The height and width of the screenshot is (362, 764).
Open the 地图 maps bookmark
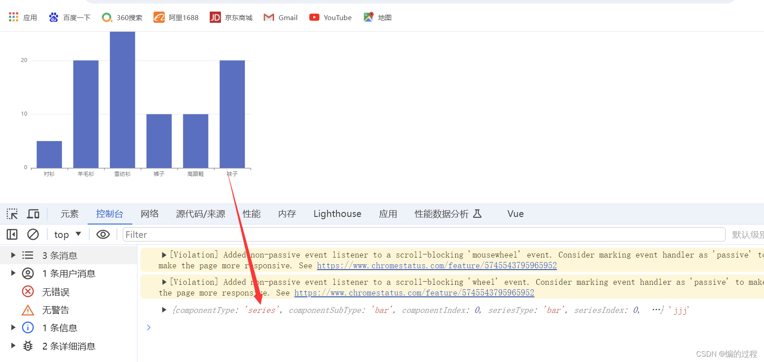tap(378, 17)
